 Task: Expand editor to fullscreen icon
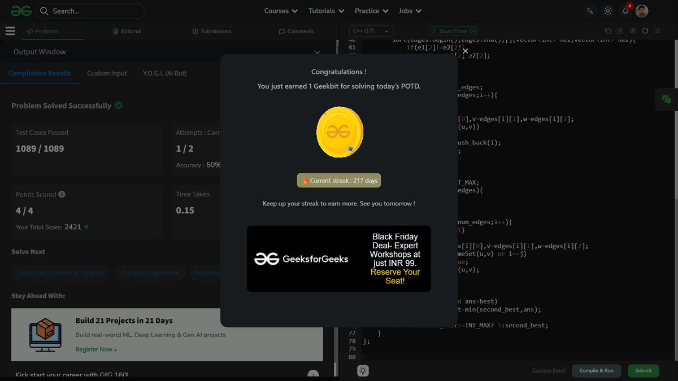click(657, 31)
